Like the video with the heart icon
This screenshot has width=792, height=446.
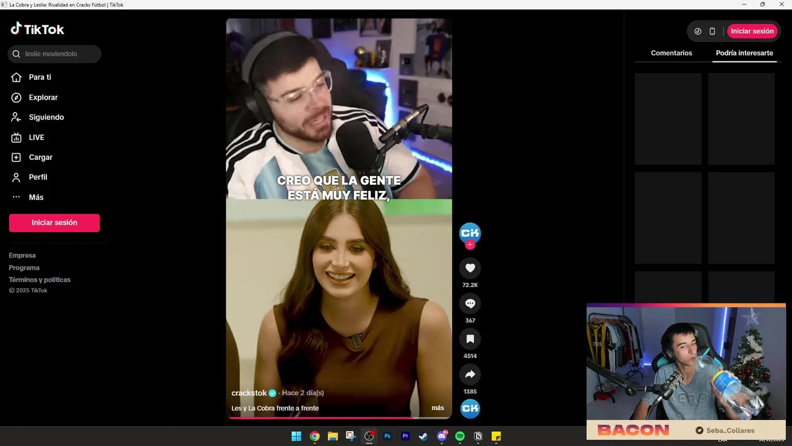click(x=470, y=268)
